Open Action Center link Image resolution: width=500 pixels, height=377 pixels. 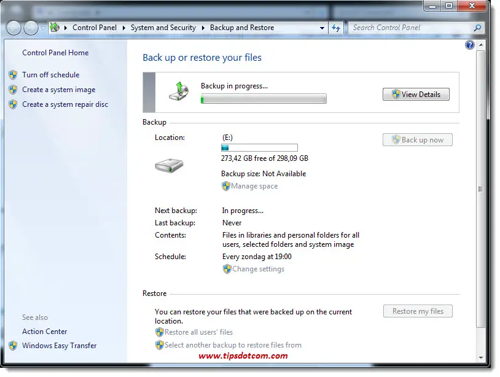pos(45,332)
